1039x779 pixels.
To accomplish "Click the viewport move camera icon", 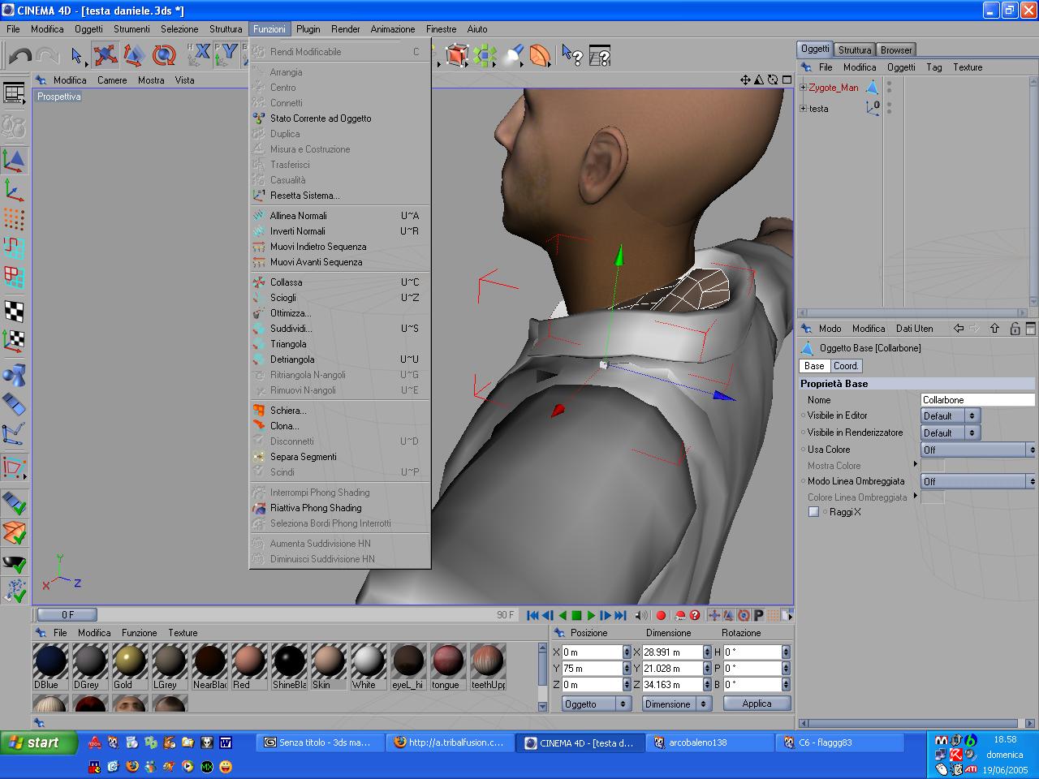I will [x=745, y=80].
